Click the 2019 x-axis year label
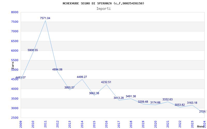This screenshot has width=207, height=129. tap(143, 124)
